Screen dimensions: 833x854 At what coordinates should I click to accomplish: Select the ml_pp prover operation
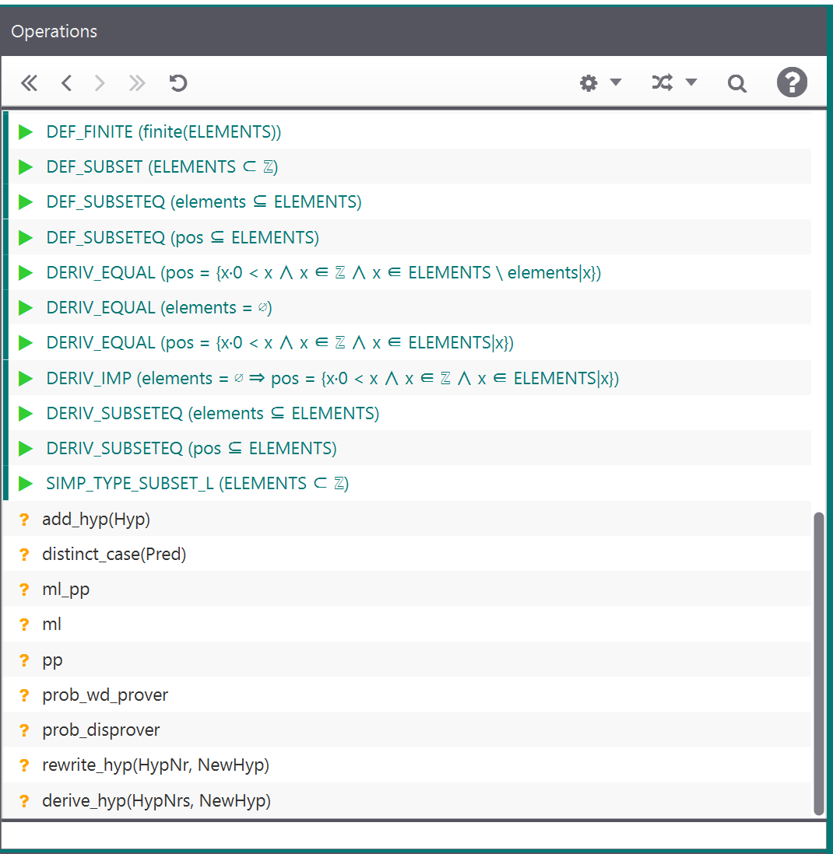click(x=65, y=590)
